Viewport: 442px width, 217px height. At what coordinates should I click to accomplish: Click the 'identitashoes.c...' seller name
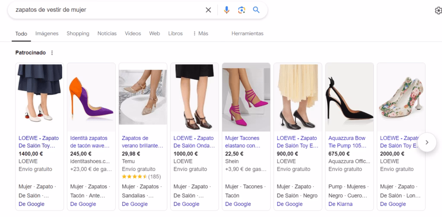pos(91,161)
